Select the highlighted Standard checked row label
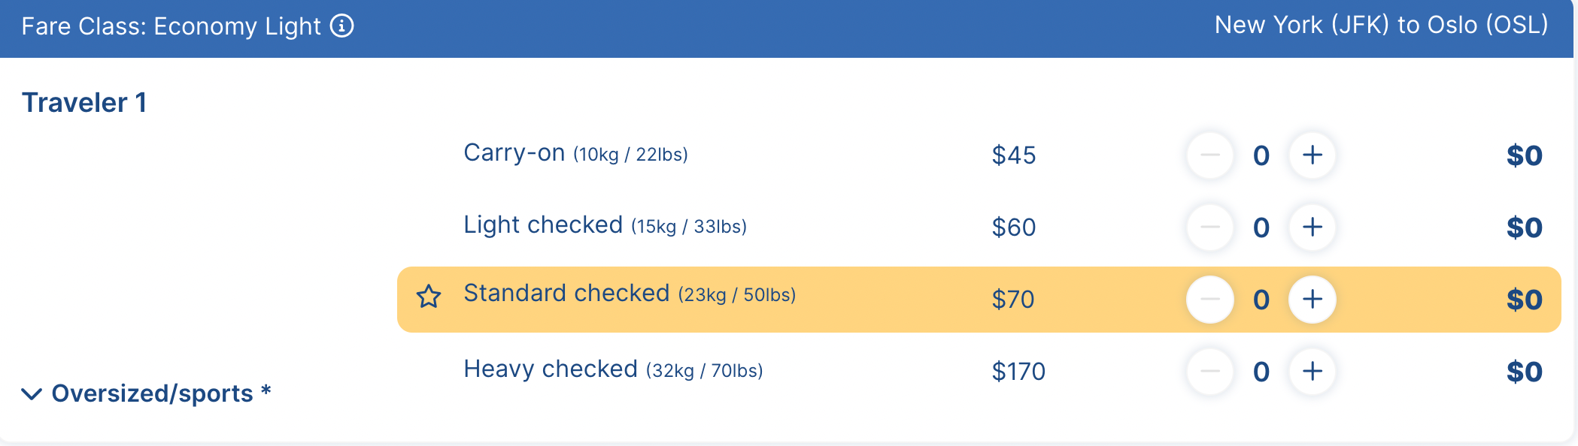 pos(630,294)
